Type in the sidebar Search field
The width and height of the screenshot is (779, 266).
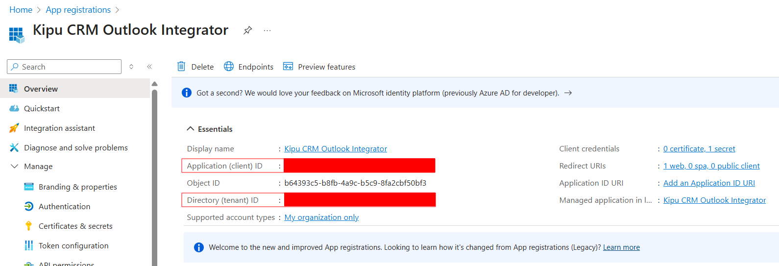point(69,67)
